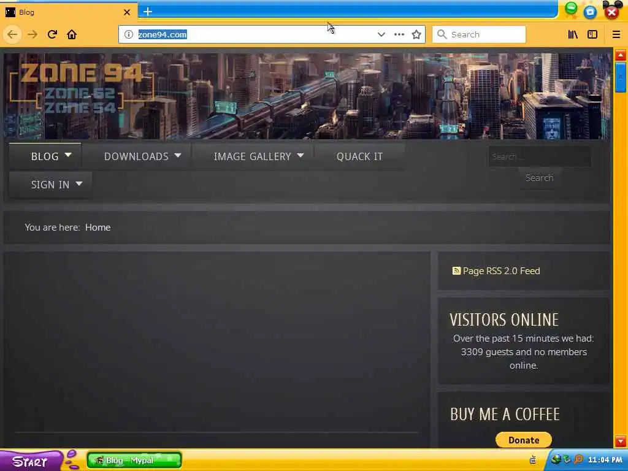Open the Library icon

tap(573, 34)
